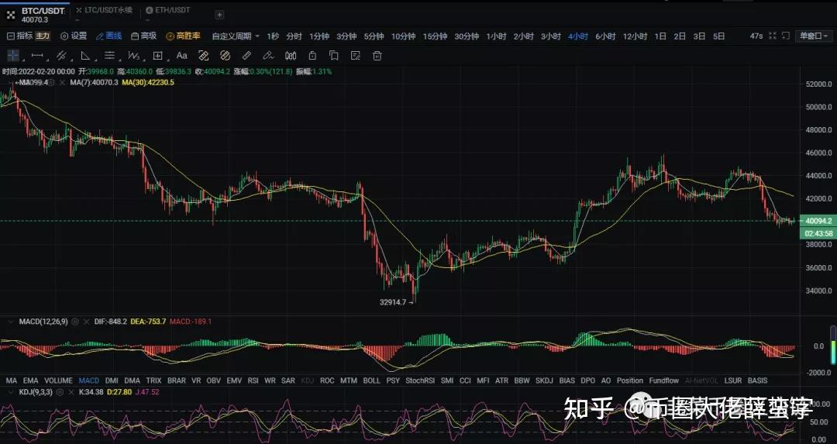Expand the measure line tool submenu arrow
Image resolution: width=837 pixels, height=444 pixels.
[47, 59]
